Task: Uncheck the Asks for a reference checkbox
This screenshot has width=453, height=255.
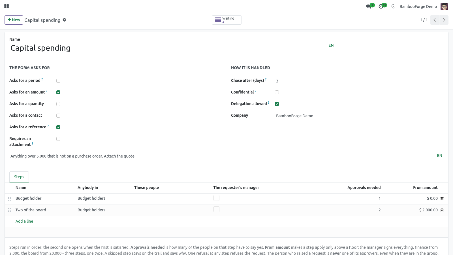Action: (58, 127)
